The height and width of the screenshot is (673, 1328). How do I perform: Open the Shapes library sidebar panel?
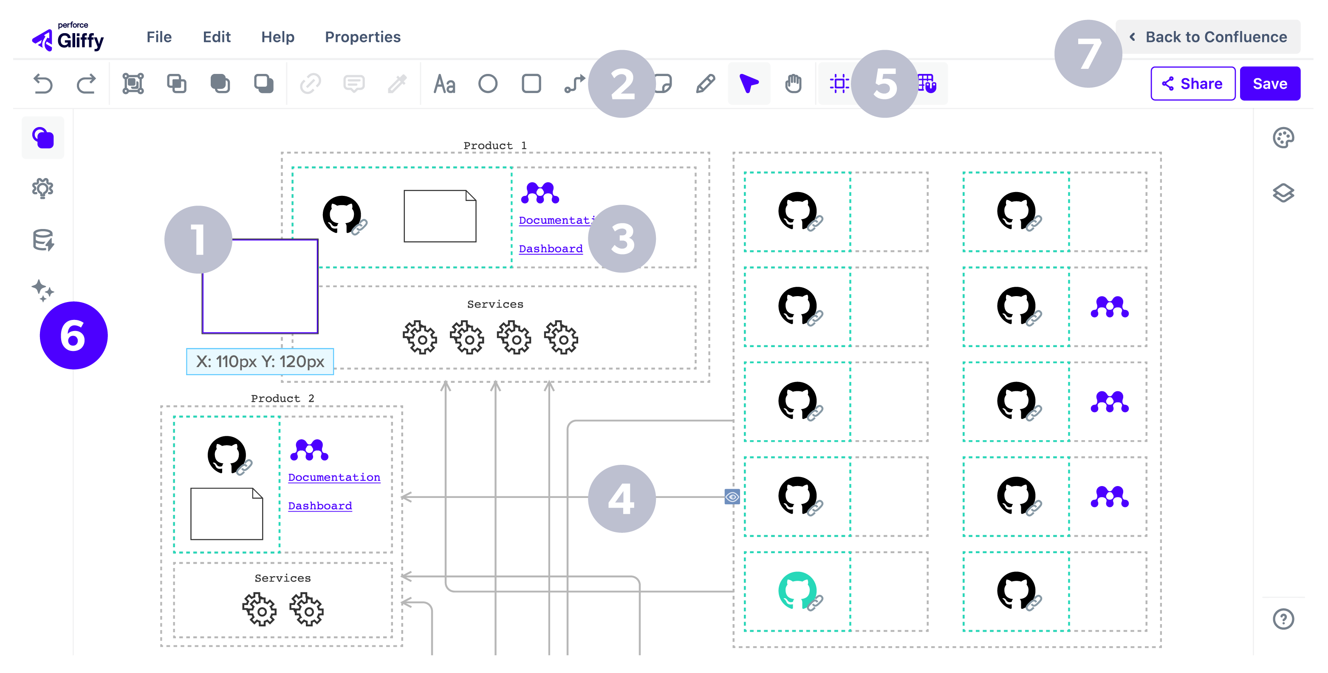pos(43,138)
